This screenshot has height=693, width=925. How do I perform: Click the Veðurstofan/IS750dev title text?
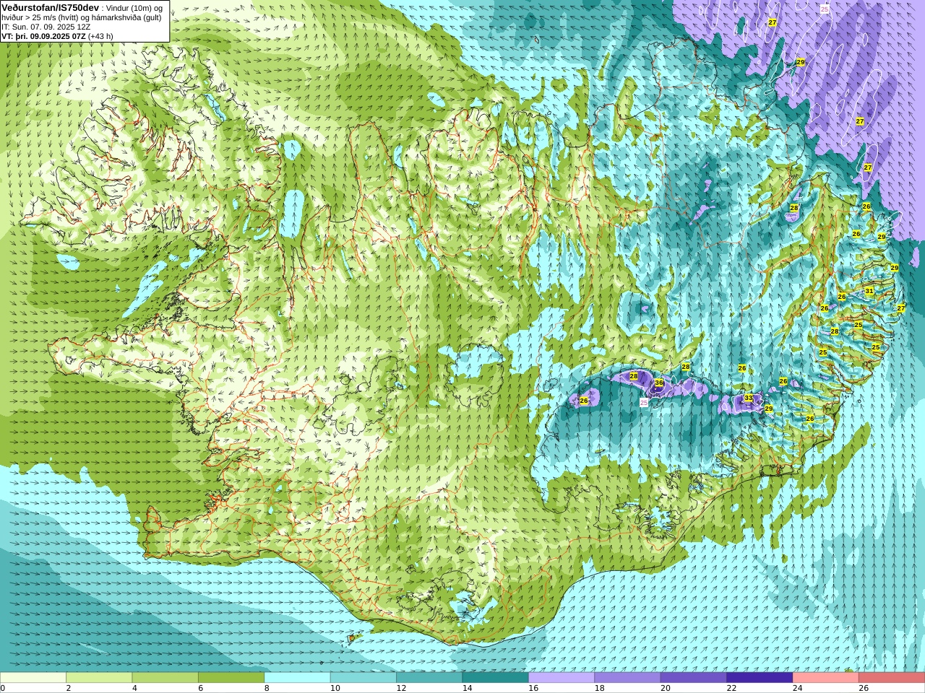(51, 7)
